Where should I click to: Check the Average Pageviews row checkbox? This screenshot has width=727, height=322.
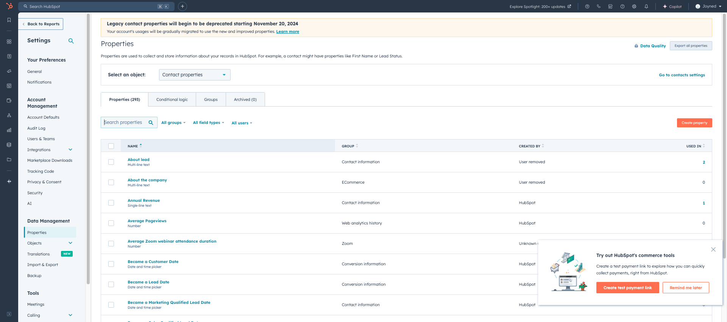coord(111,223)
